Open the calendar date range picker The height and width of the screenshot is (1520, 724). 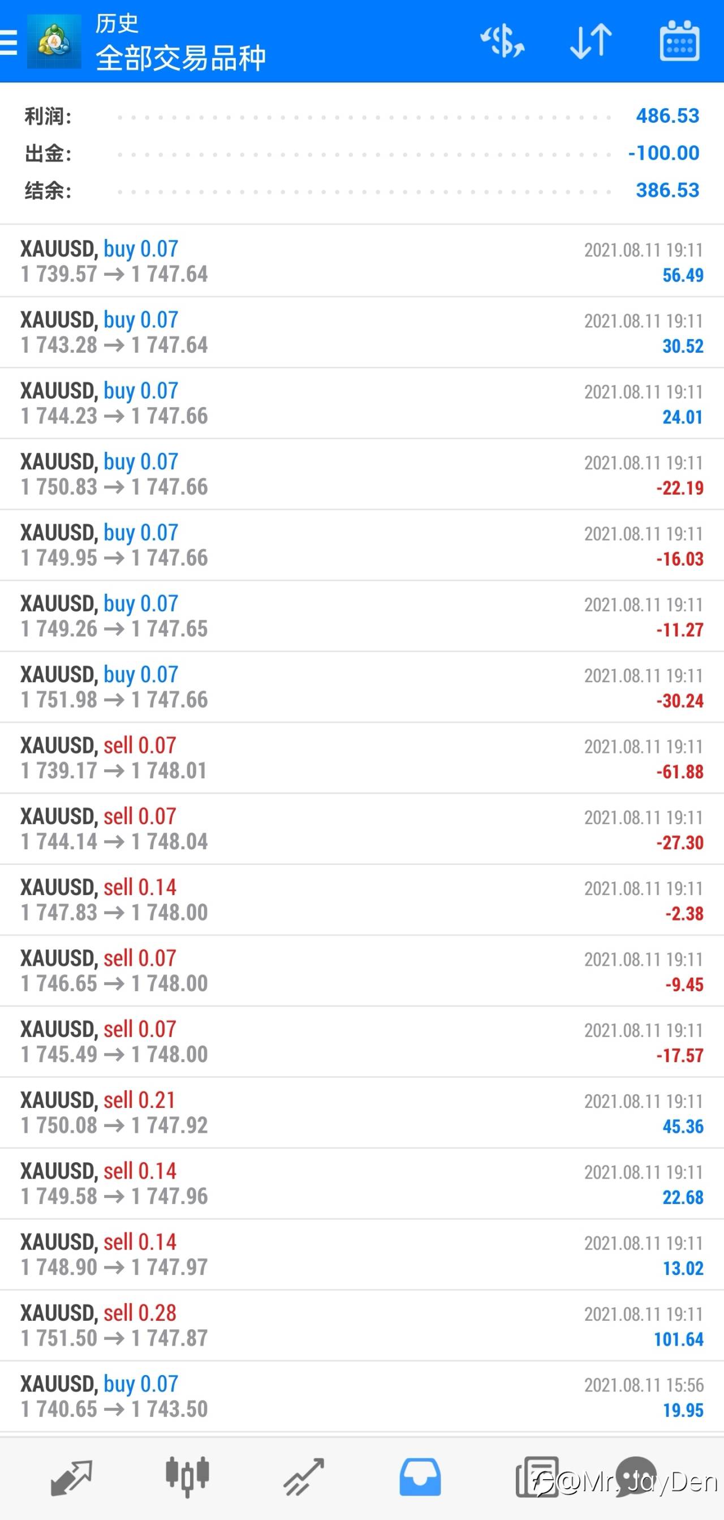[679, 41]
